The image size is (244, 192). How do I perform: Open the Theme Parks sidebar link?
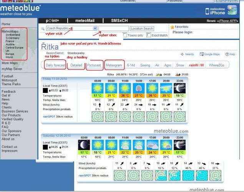pyautogui.click(x=11, y=84)
